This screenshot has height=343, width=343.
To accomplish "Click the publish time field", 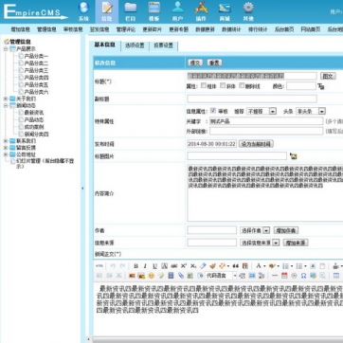I will [211, 144].
